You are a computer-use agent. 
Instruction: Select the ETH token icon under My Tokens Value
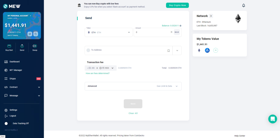pos(199,50)
